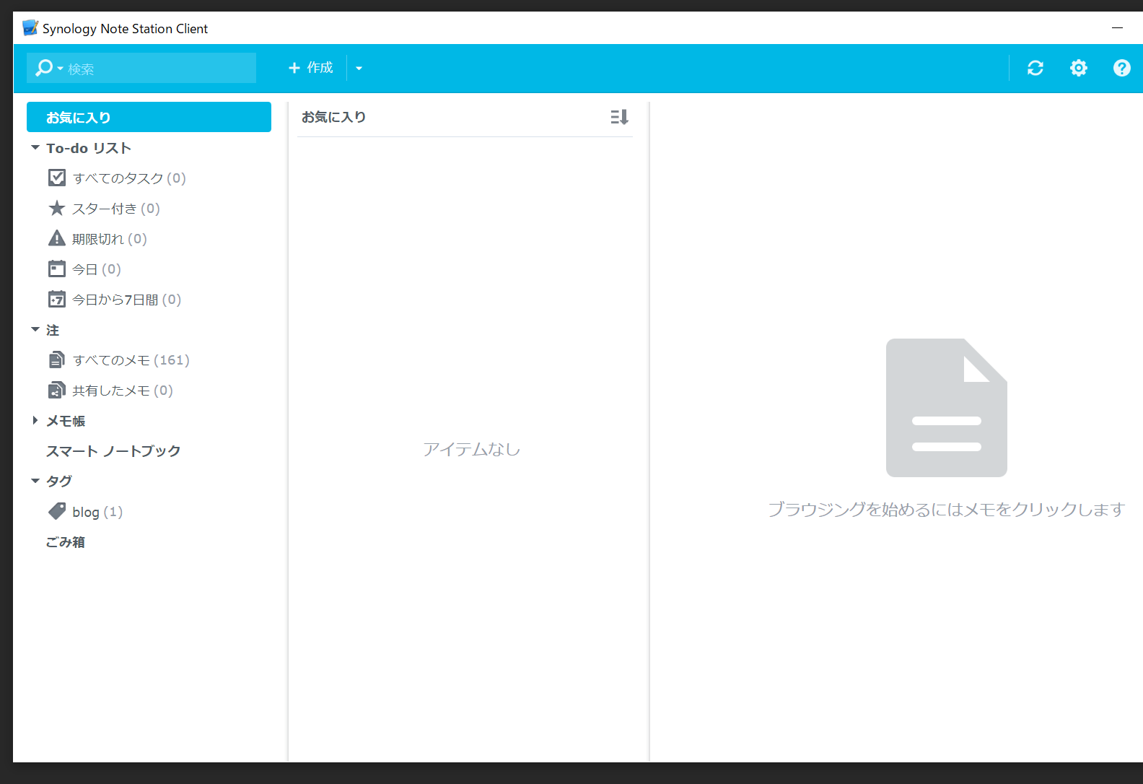
Task: Open the ごみ箱 trash folder
Action: pyautogui.click(x=66, y=541)
